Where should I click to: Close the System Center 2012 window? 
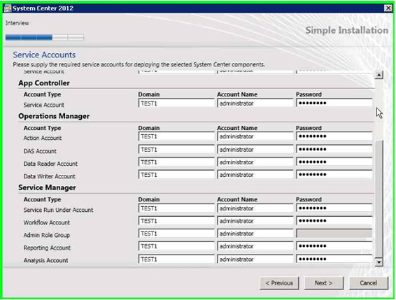(388, 8)
